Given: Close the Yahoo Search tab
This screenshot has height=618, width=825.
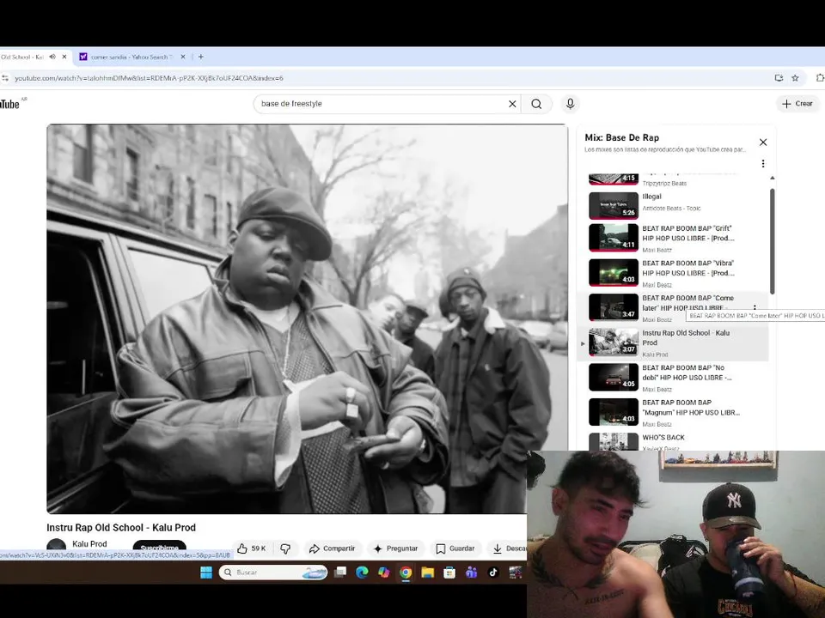Looking at the screenshot, I should [x=183, y=57].
